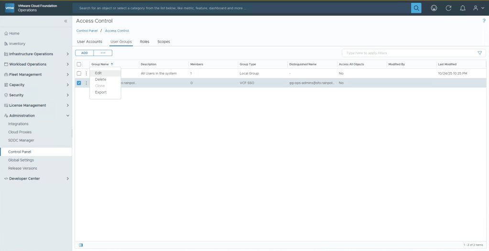This screenshot has width=489, height=251.
Task: Uncheck the selected VCF SSO group checkbox
Action: (79, 83)
